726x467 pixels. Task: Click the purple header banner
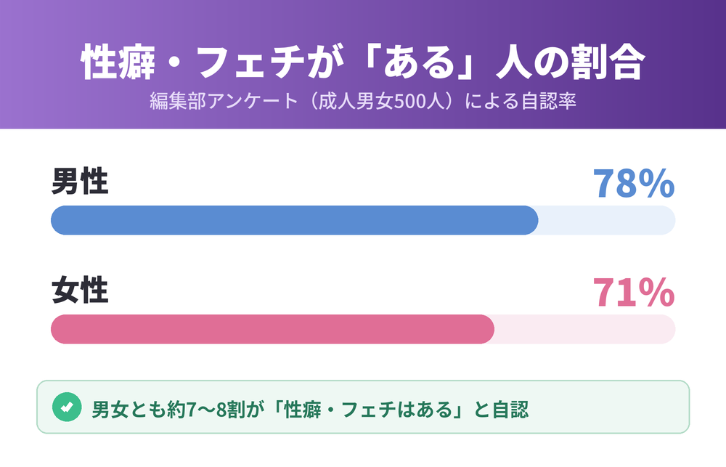coord(363,65)
